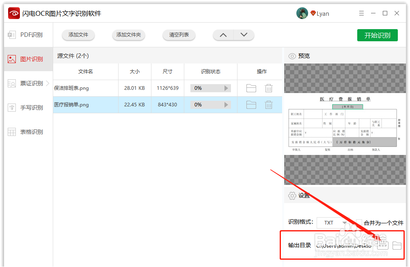Click the 操作 column header
Screen dimensions: 410x267
261,72
